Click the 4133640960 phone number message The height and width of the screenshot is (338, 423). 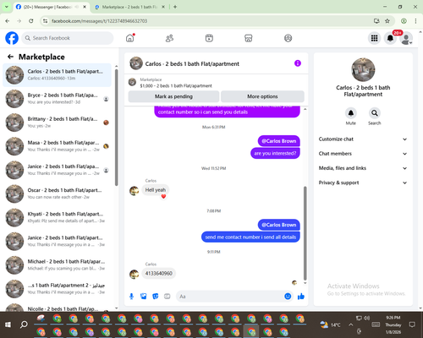[x=159, y=273]
